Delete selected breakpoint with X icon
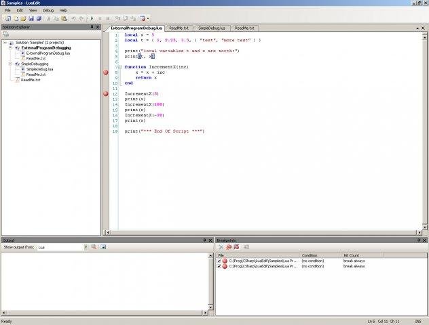429x325 pixels. coord(221,247)
